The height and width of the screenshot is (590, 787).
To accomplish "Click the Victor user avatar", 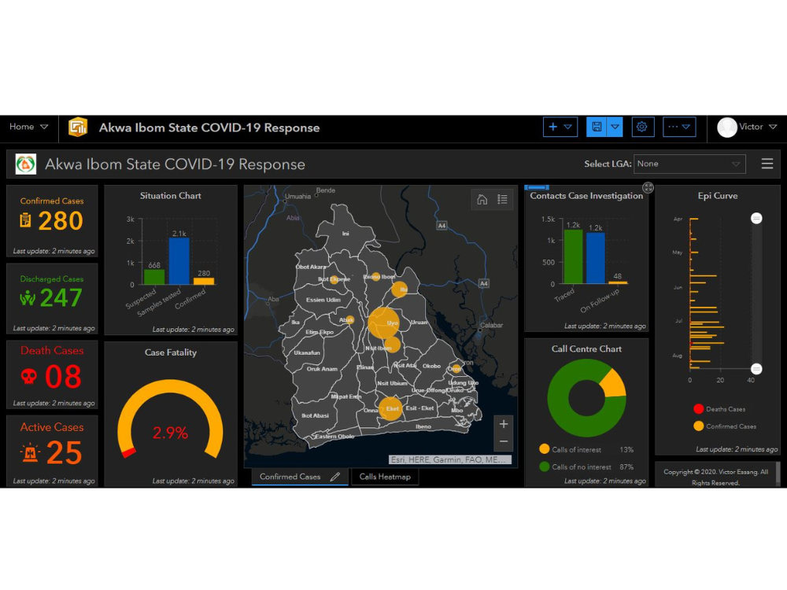I will click(x=726, y=127).
